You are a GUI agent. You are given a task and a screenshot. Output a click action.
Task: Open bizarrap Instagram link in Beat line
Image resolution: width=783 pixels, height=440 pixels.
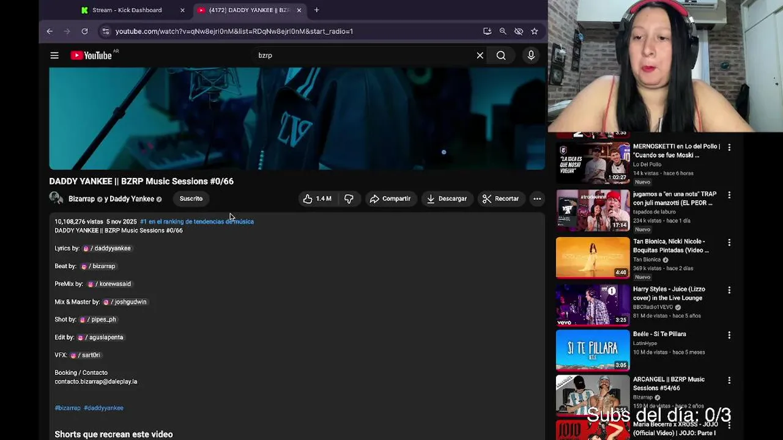pyautogui.click(x=98, y=266)
